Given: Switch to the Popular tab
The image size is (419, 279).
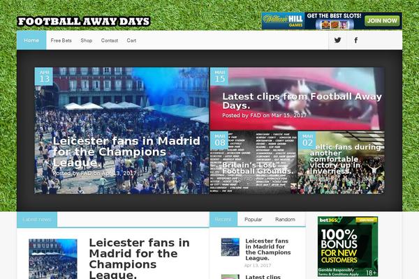Looking at the screenshot, I should point(253,220).
